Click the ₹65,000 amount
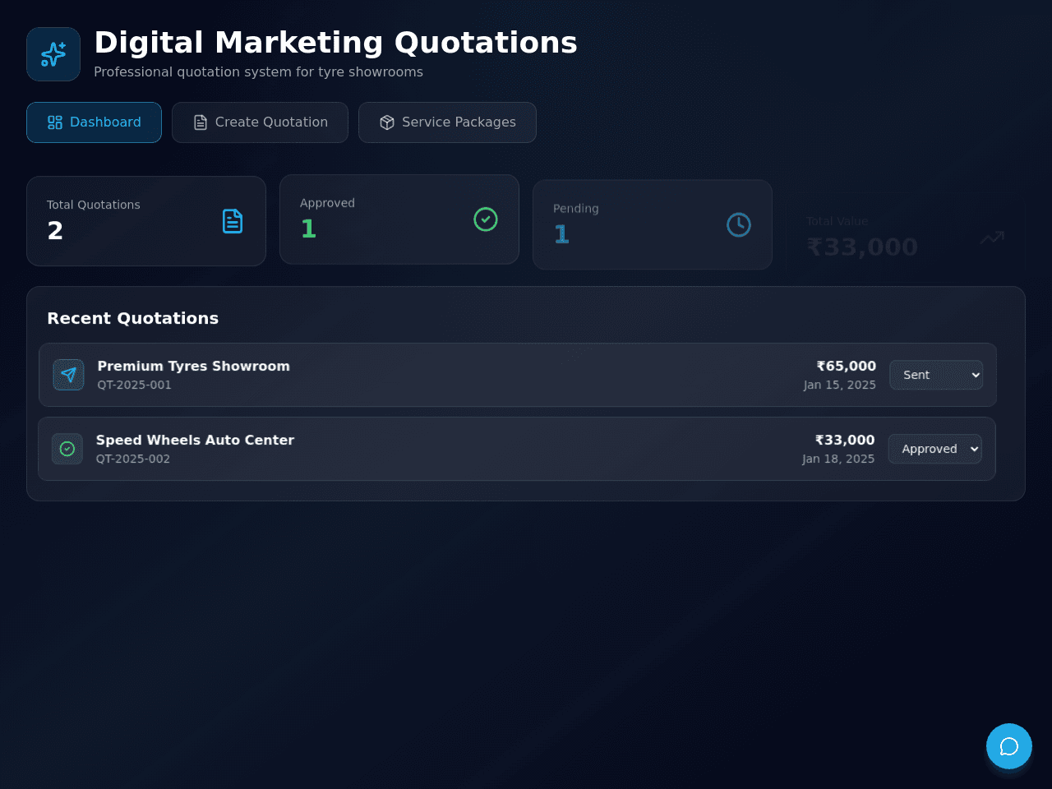Viewport: 1052px width, 789px height. (x=847, y=367)
